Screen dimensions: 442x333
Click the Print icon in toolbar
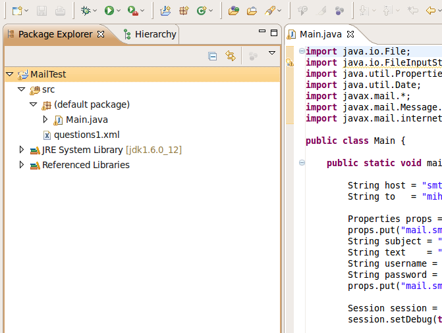60,11
